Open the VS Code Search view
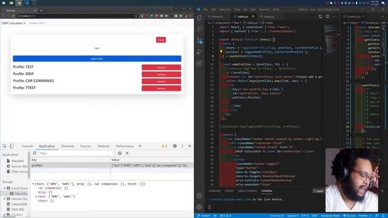This screenshot has width=388, height=218. pos(199,29)
